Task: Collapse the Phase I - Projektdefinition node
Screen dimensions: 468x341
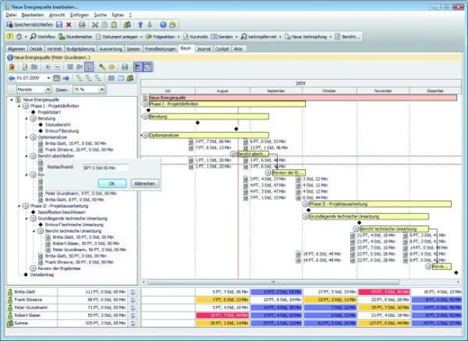Action: tap(19, 106)
